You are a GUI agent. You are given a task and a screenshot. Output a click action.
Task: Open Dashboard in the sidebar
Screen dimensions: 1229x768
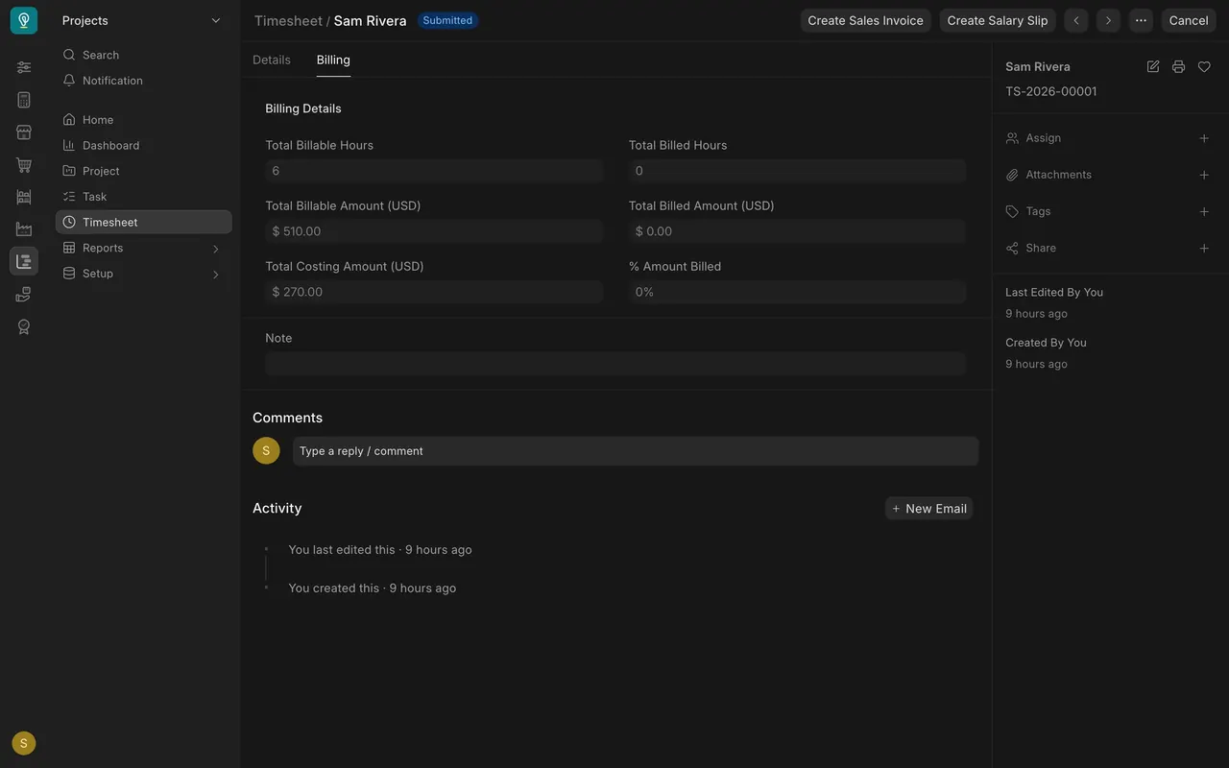(144, 145)
